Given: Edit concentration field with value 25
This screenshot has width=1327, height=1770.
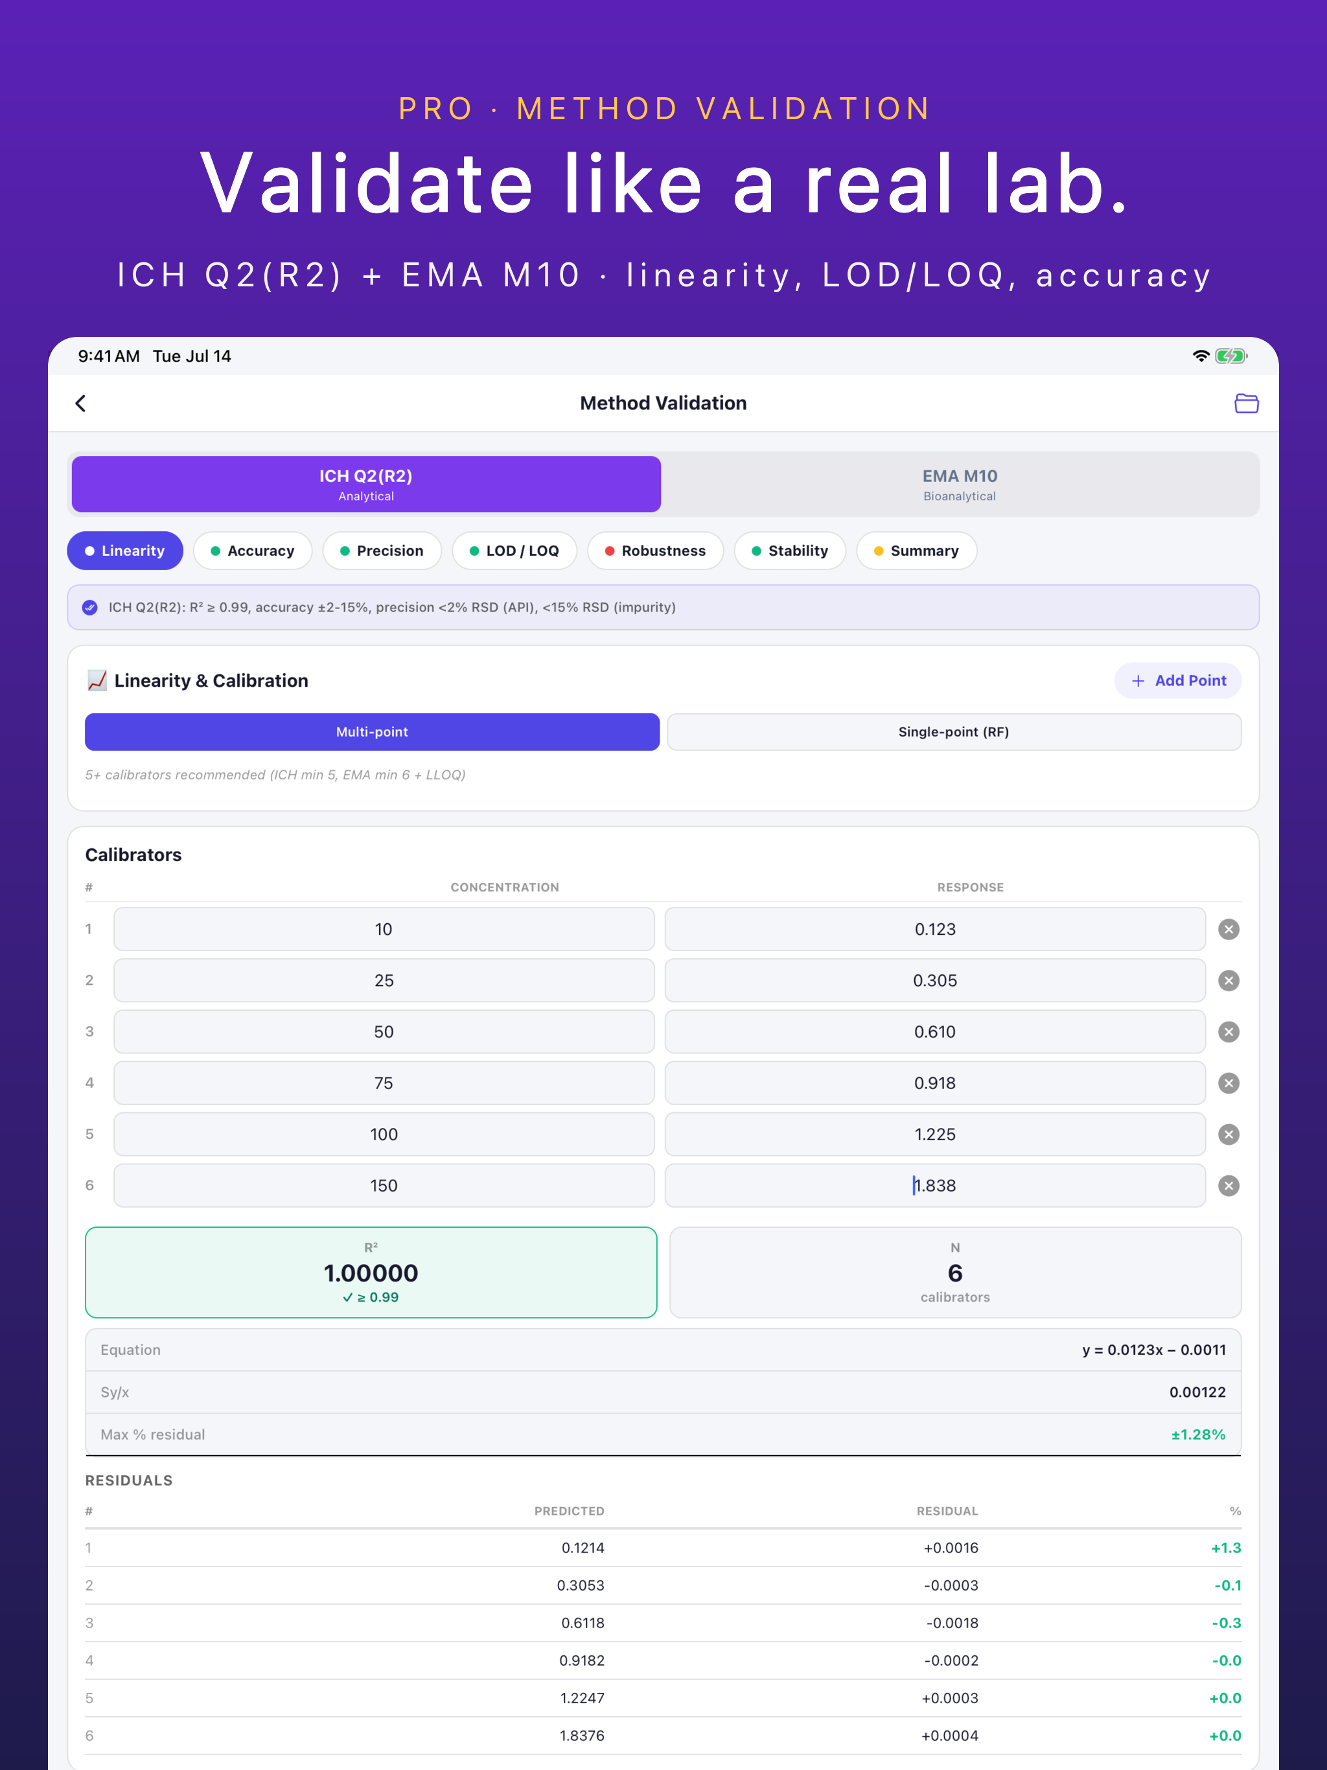Looking at the screenshot, I should [384, 980].
